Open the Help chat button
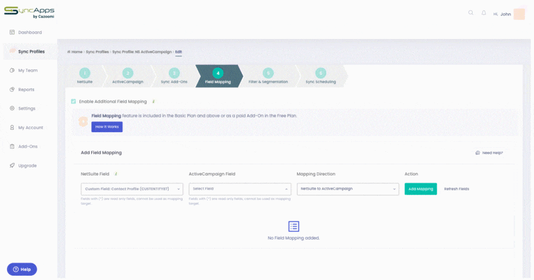534x280 pixels. tap(22, 269)
